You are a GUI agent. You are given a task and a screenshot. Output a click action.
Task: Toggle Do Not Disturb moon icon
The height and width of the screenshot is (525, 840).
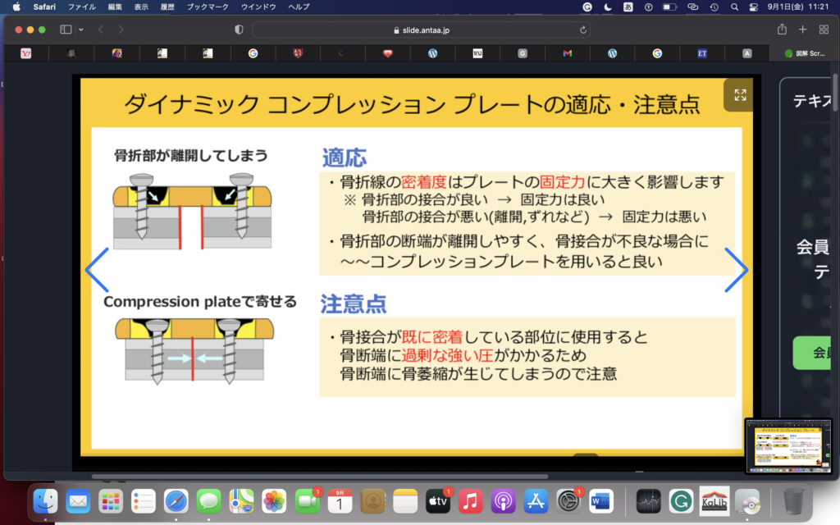(x=608, y=7)
